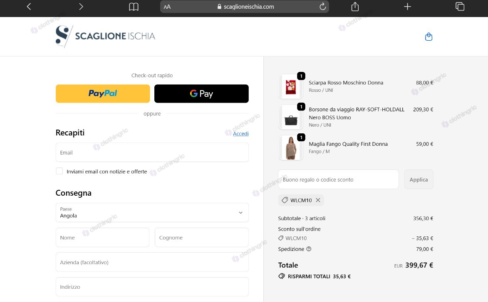The width and height of the screenshot is (488, 302).
Task: Click the 209,30 € holdall price
Action: click(x=423, y=109)
